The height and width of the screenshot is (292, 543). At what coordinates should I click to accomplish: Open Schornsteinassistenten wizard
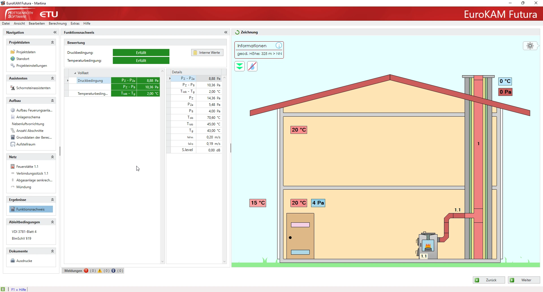[x=33, y=88]
